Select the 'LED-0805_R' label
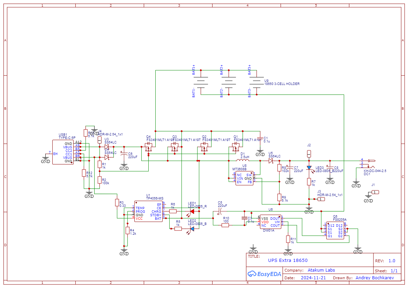This screenshot has height=288, width=408. (198, 207)
